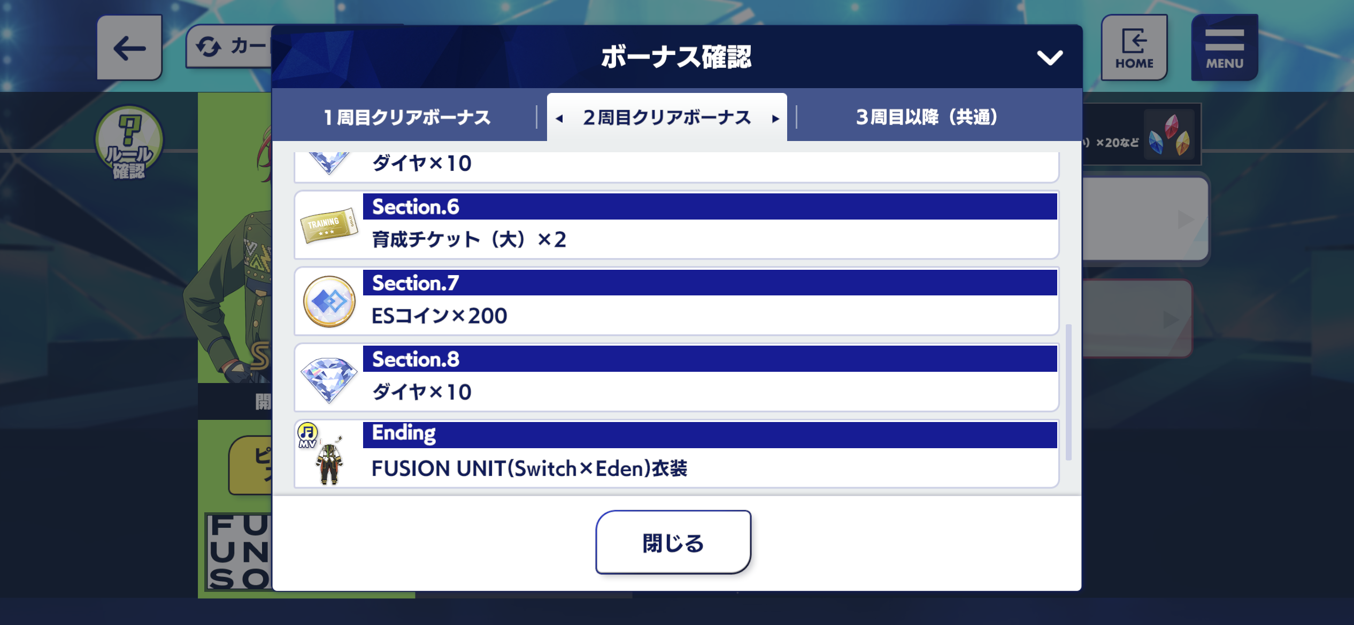
Task: Select the 2周目クリアボーナス tab
Action: tap(667, 117)
